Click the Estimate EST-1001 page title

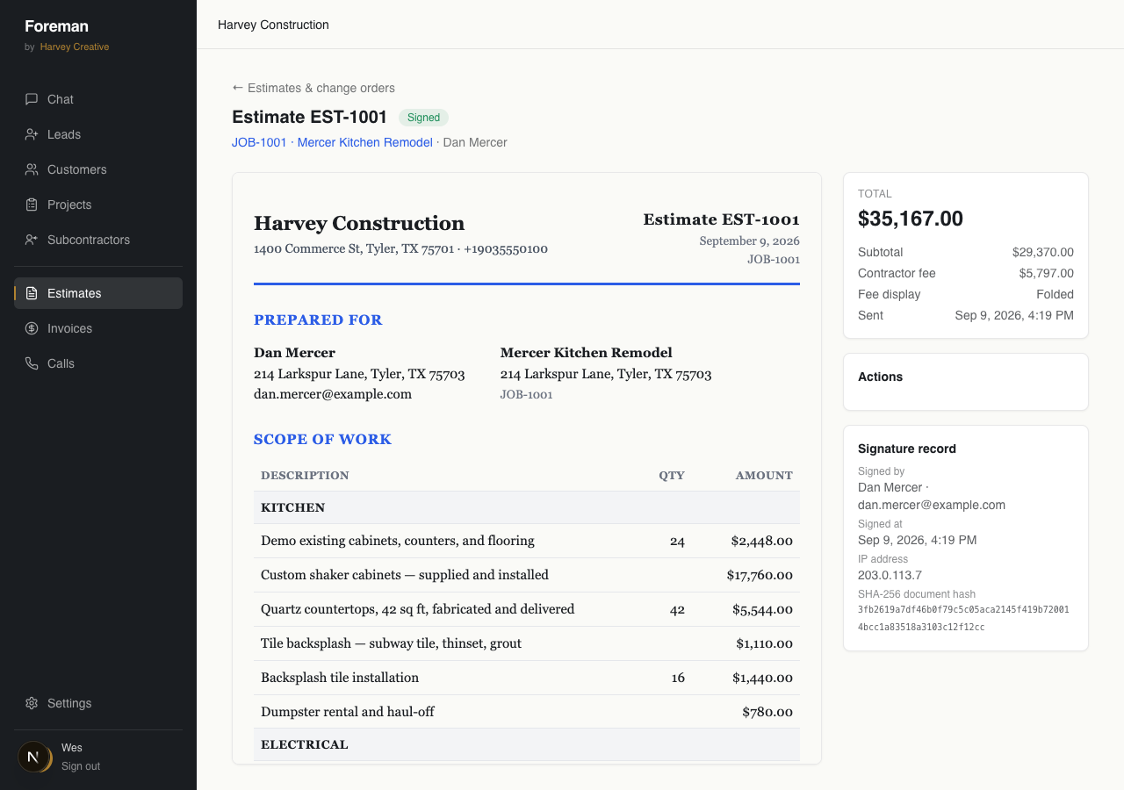pos(309,117)
